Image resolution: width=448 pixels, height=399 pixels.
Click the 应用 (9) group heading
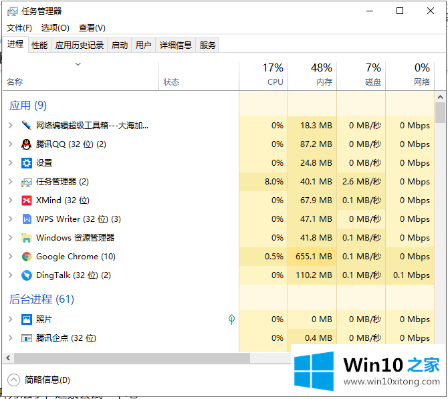pyautogui.click(x=27, y=106)
